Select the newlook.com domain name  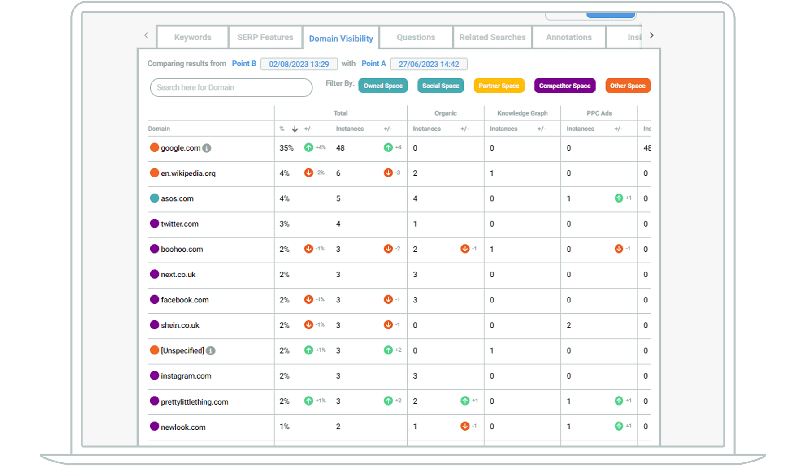click(183, 427)
